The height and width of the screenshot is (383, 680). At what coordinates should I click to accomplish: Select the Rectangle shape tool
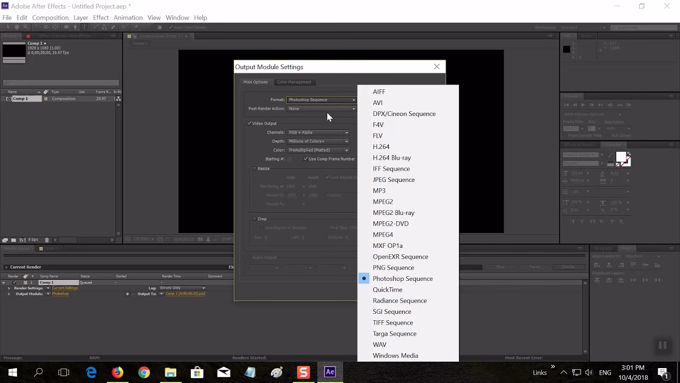click(66, 27)
